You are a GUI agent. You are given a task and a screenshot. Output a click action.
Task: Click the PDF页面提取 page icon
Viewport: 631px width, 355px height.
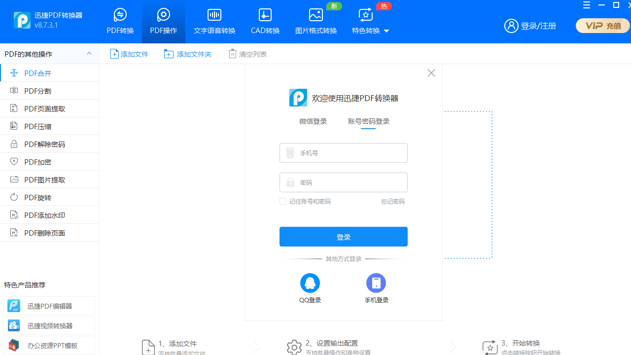[14, 108]
